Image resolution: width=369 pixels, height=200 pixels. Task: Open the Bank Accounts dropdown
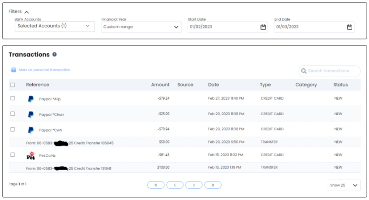[54, 26]
